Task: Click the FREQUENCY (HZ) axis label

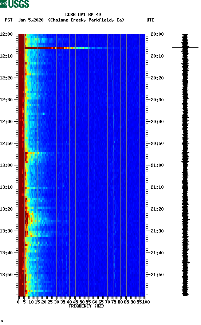Action: point(86,306)
